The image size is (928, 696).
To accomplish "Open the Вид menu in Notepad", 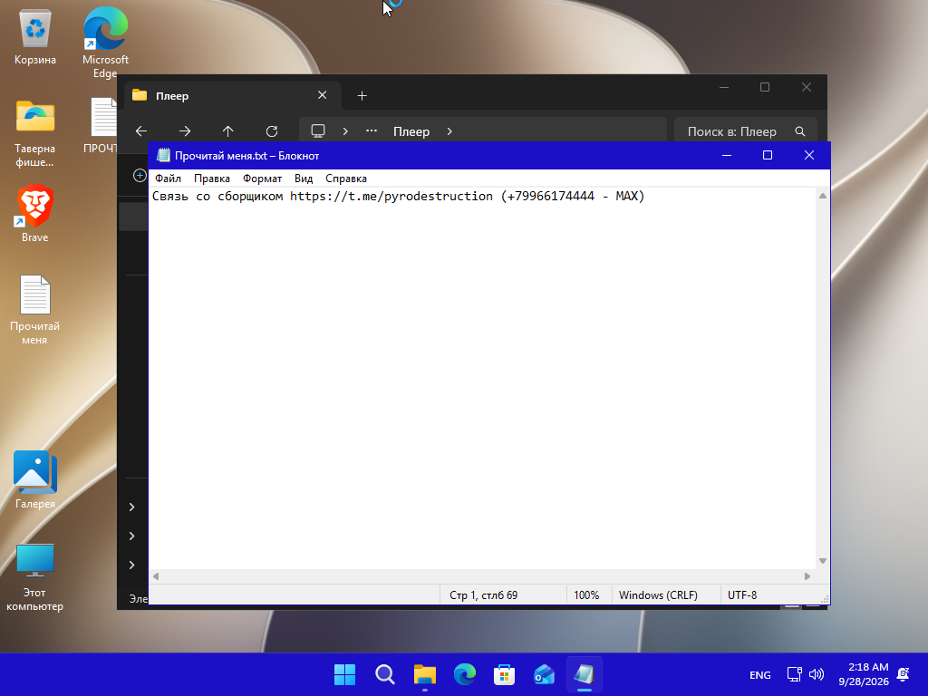I will pos(304,179).
